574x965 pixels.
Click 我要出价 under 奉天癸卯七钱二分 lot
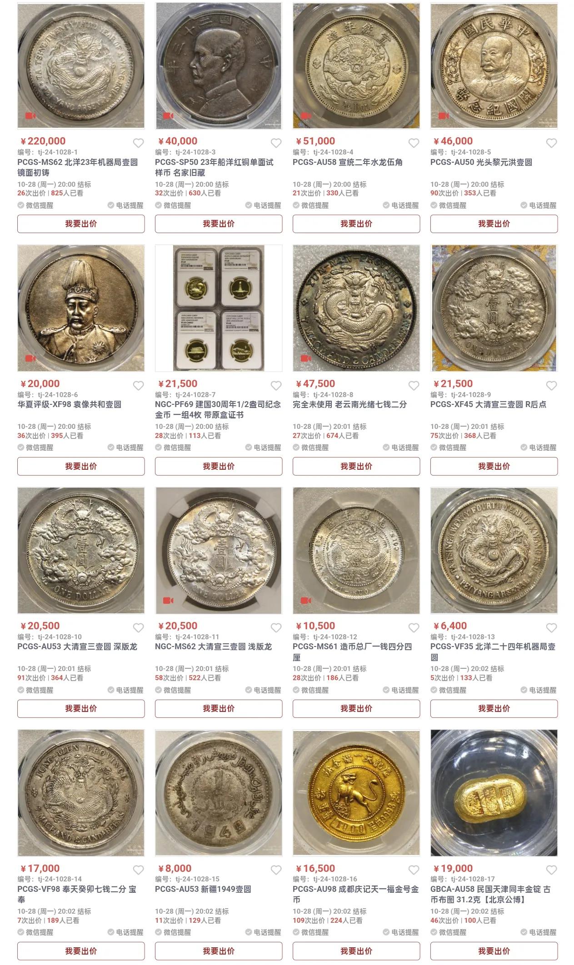click(81, 951)
